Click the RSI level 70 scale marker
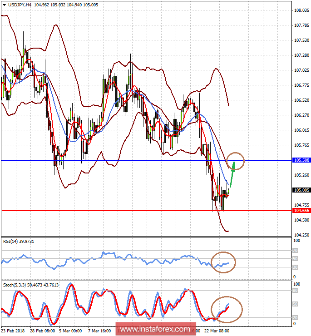 296,250
